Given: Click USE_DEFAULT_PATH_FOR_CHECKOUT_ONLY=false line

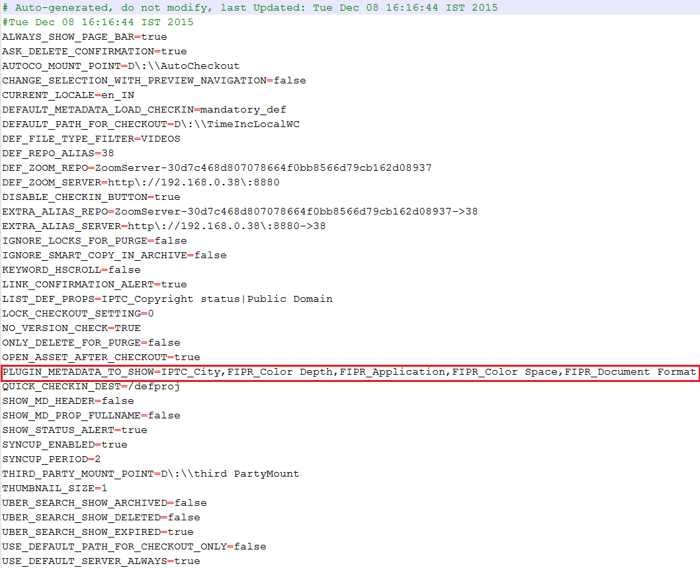Looking at the screenshot, I should [x=134, y=547].
